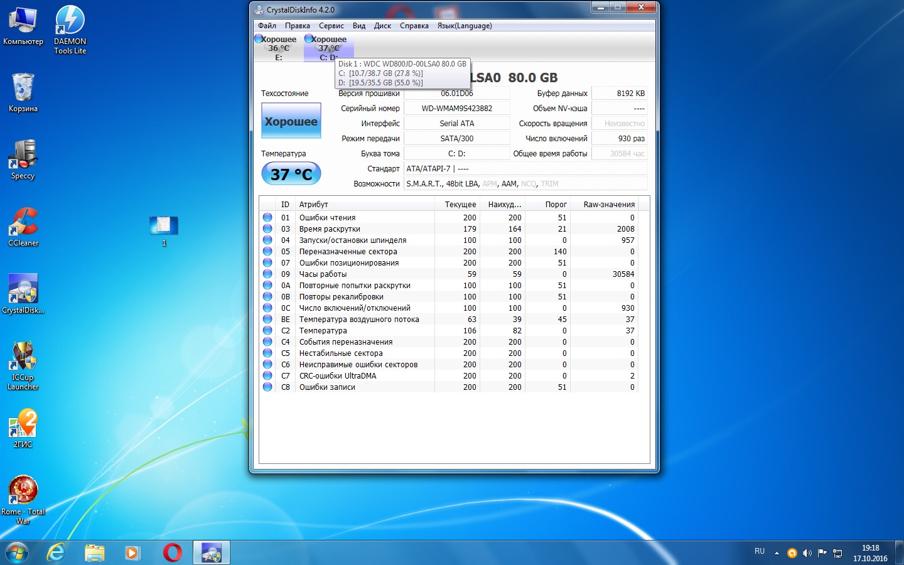Select the C: D: disk showing 37 °C
This screenshot has height=565, width=904.
point(328,48)
